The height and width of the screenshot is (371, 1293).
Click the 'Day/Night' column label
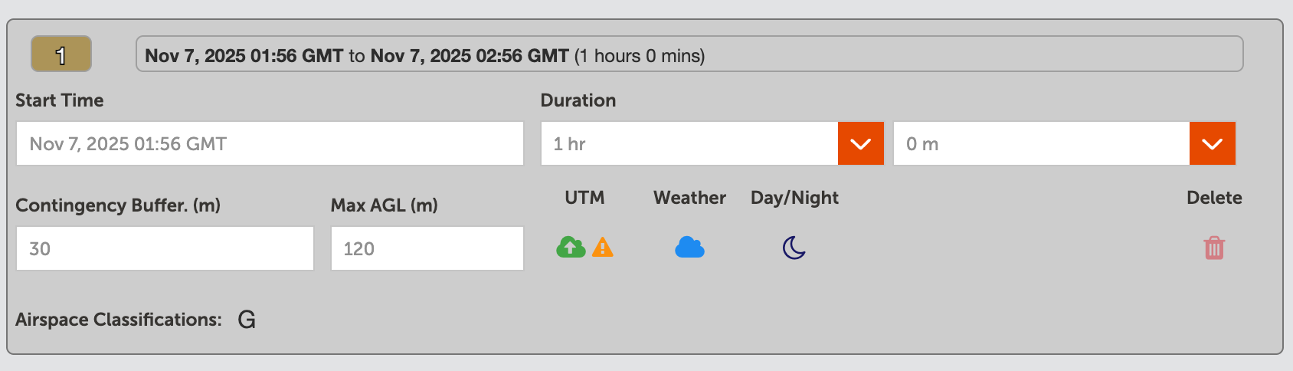[x=794, y=198]
